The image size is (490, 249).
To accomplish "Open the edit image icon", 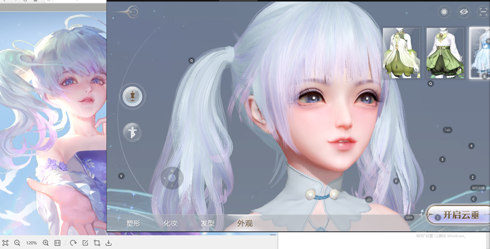I will pyautogui.click(x=85, y=243).
